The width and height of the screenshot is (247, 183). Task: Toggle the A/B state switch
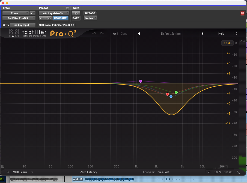tap(115, 34)
